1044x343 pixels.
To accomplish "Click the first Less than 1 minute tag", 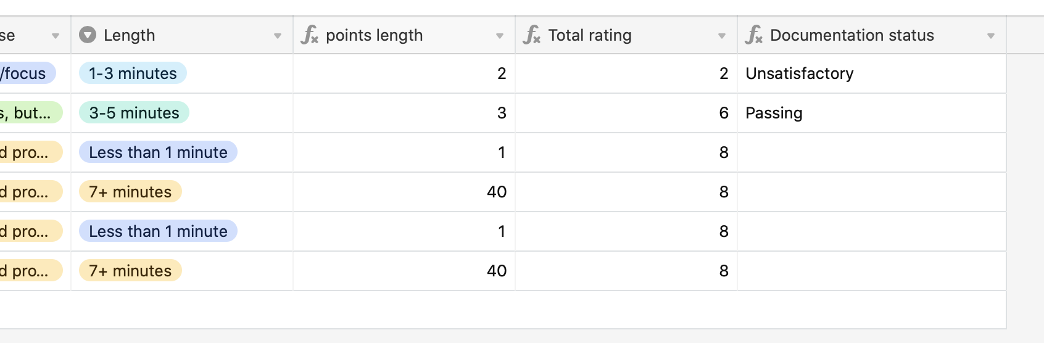I will click(158, 152).
